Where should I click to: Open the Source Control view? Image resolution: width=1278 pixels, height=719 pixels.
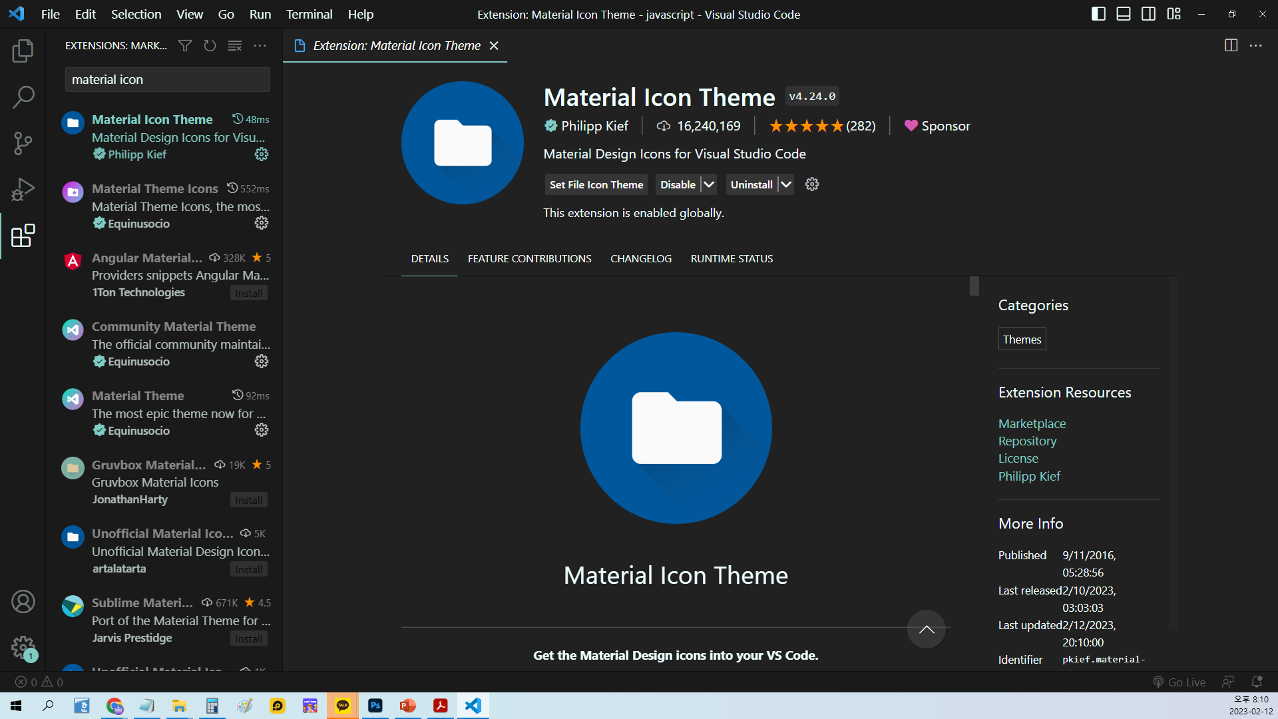coord(23,143)
